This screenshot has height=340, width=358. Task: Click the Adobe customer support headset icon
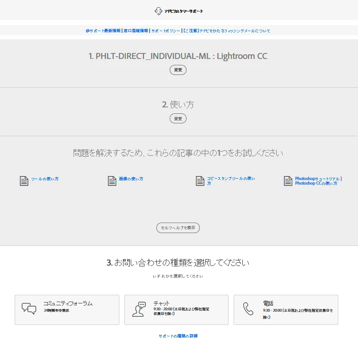[158, 11]
